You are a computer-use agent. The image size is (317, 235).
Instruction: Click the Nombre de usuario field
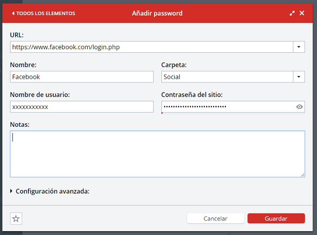coord(81,107)
